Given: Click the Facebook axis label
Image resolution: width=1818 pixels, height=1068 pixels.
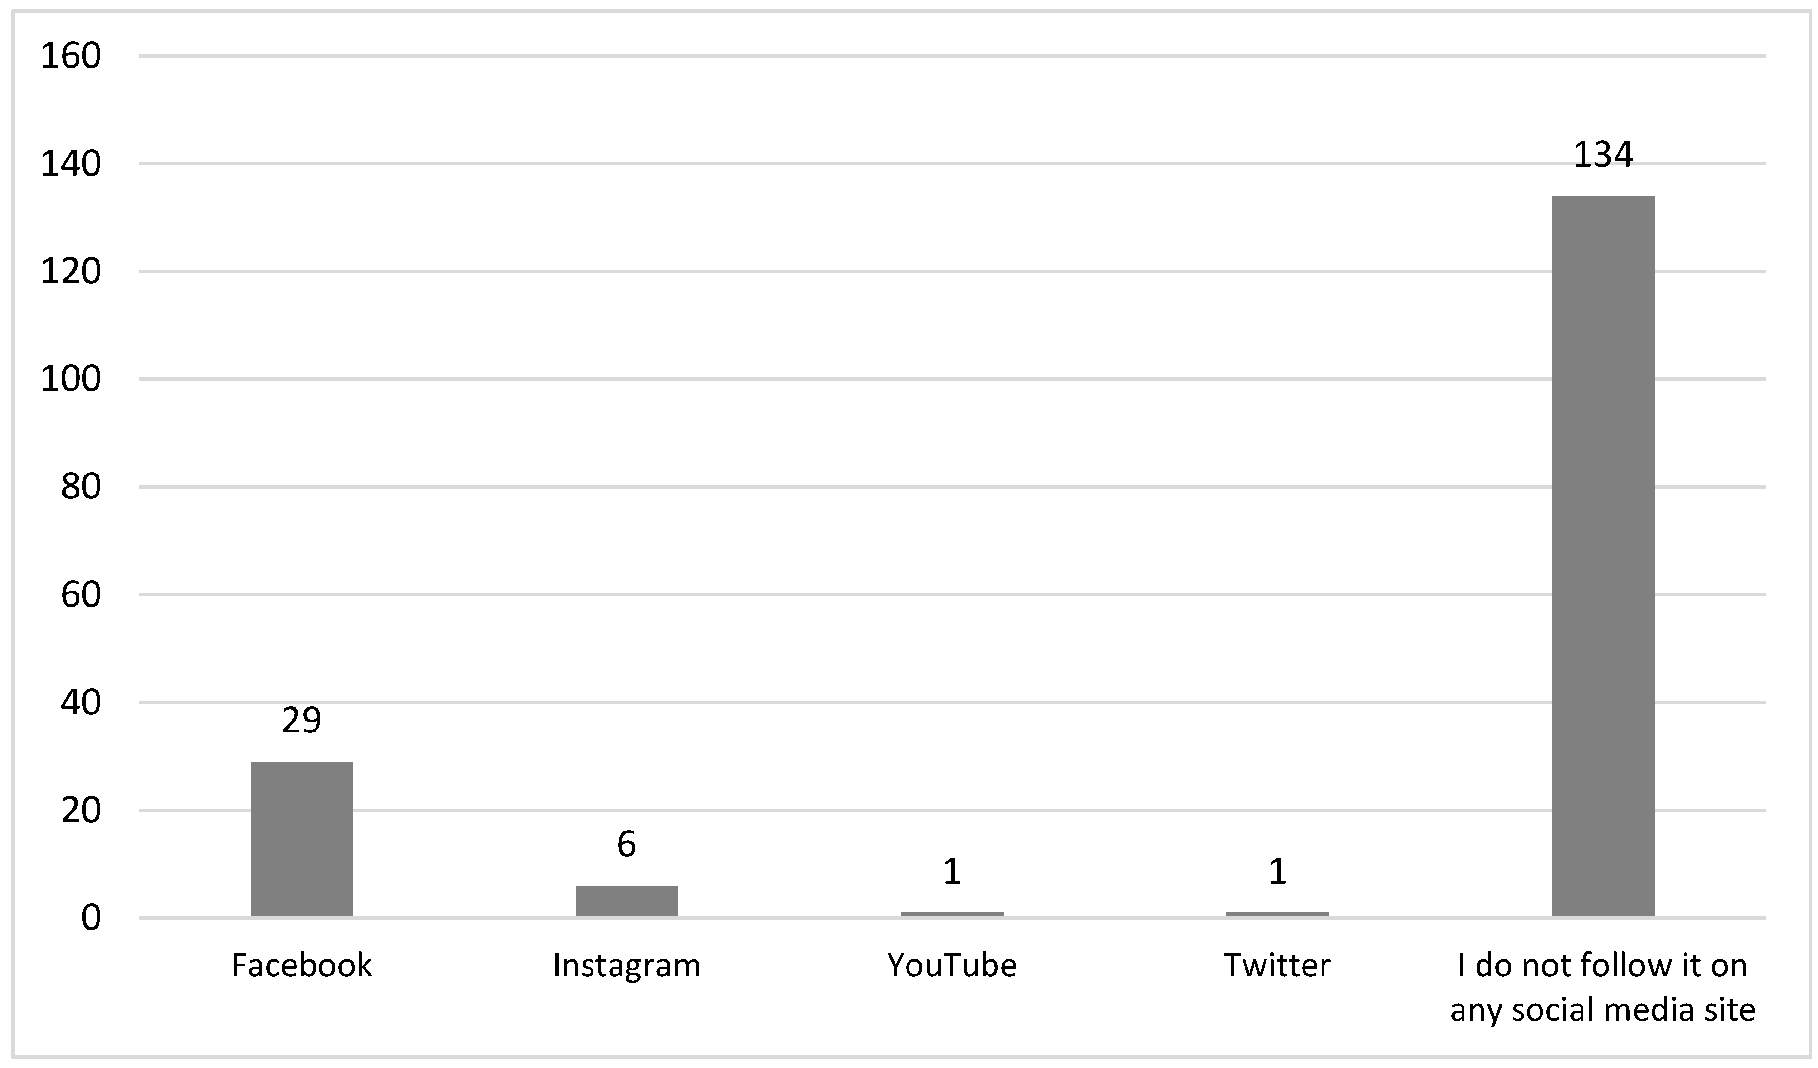Looking at the screenshot, I should [301, 966].
